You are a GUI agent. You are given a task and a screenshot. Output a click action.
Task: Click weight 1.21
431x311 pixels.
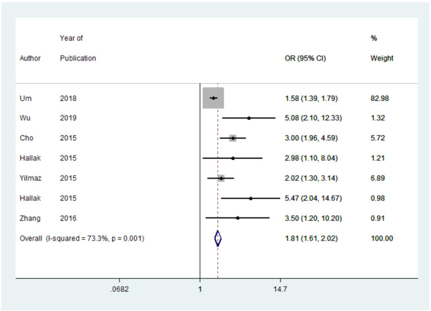click(378, 158)
